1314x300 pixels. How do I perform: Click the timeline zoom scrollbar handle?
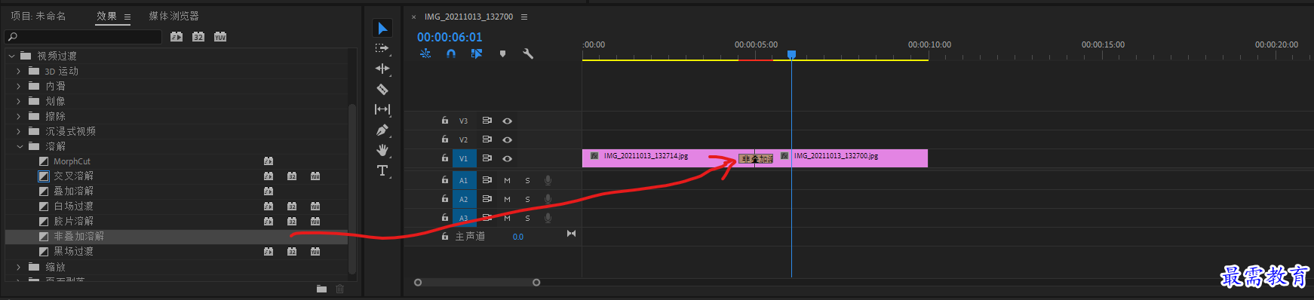click(x=477, y=283)
